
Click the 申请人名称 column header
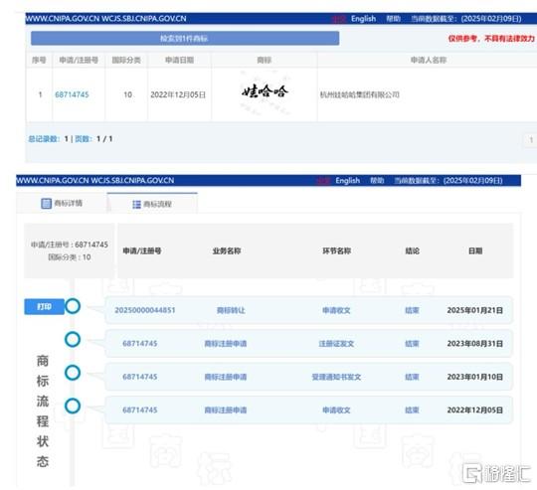(x=429, y=61)
